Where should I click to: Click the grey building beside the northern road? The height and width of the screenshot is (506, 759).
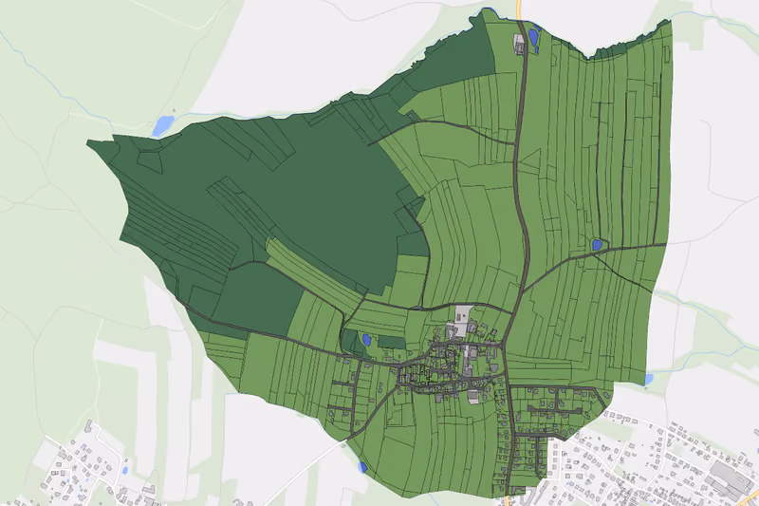tap(519, 44)
